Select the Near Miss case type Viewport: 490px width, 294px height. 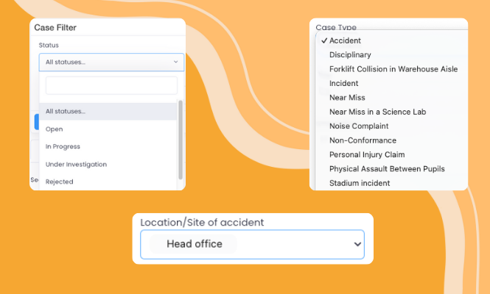(x=347, y=97)
